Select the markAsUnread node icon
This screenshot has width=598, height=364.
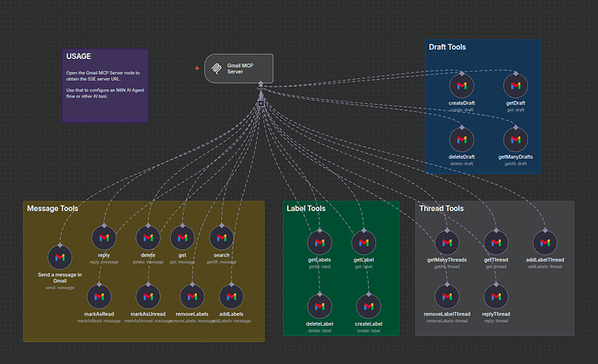tap(148, 296)
